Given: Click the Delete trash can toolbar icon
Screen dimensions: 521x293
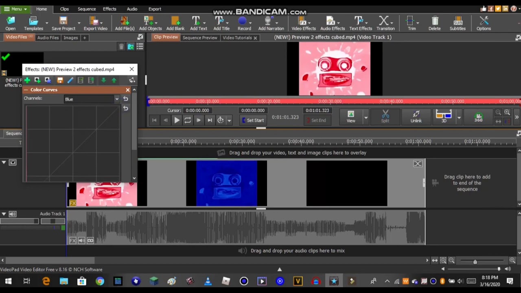Looking at the screenshot, I should click(434, 23).
